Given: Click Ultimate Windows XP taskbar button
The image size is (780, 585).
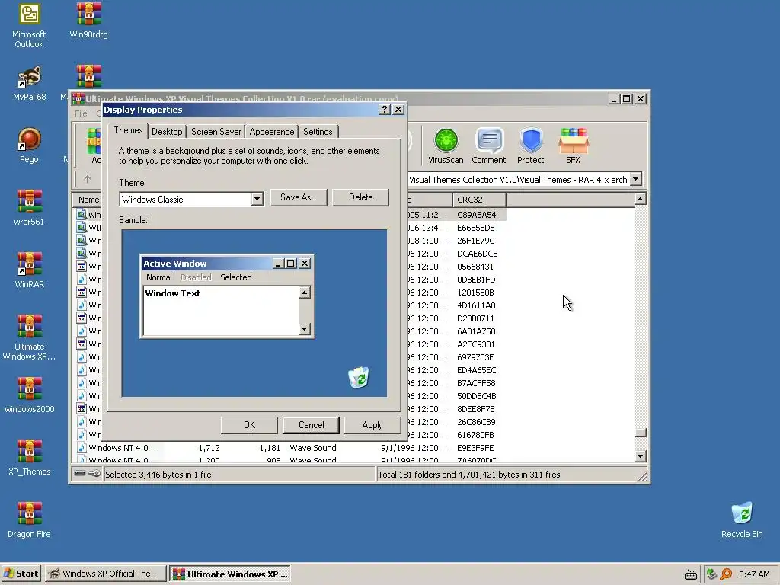Looking at the screenshot, I should pyautogui.click(x=230, y=574).
